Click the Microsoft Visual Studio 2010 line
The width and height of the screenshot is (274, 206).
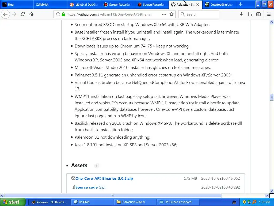[x=143, y=67]
